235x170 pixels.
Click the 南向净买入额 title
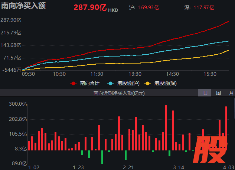[x=23, y=6]
